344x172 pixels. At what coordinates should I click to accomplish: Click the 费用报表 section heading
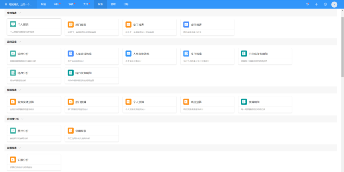(12, 13)
